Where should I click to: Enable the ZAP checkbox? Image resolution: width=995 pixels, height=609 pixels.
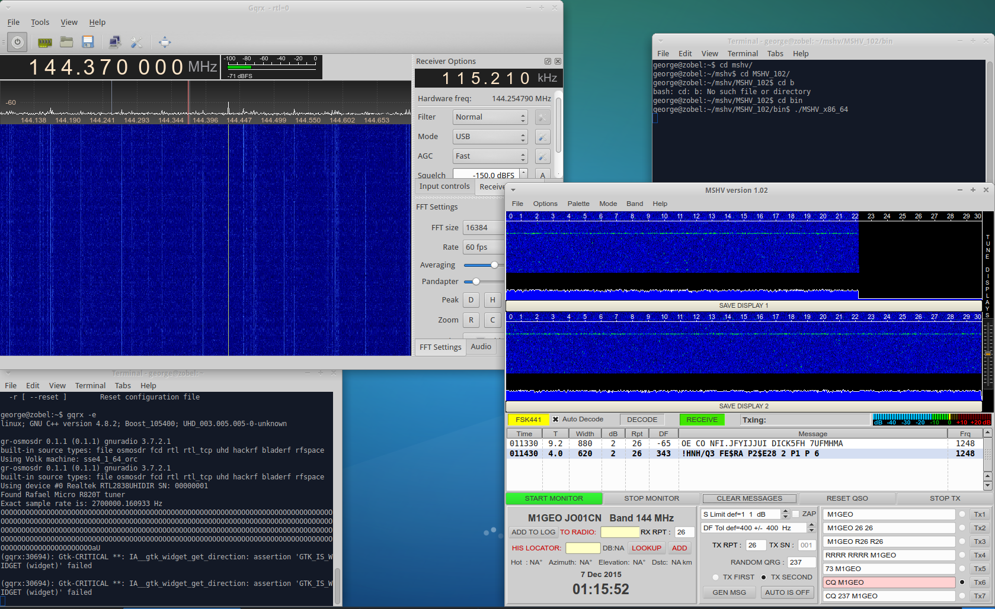tap(796, 514)
